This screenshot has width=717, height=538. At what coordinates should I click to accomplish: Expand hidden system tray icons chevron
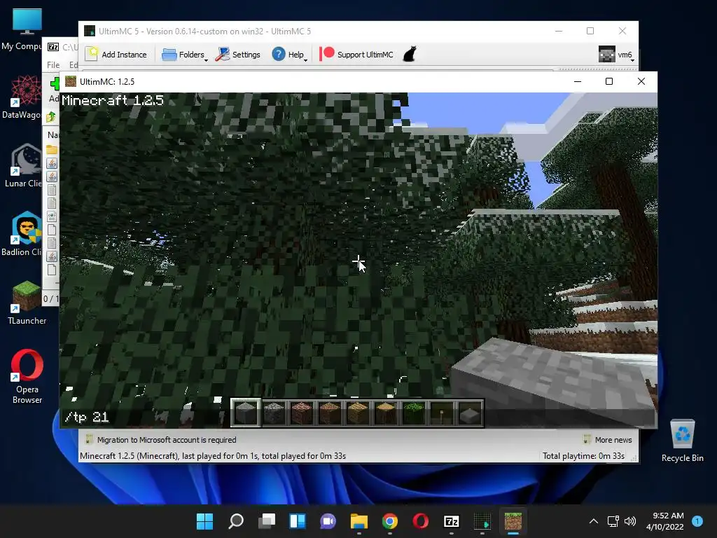pyautogui.click(x=594, y=521)
